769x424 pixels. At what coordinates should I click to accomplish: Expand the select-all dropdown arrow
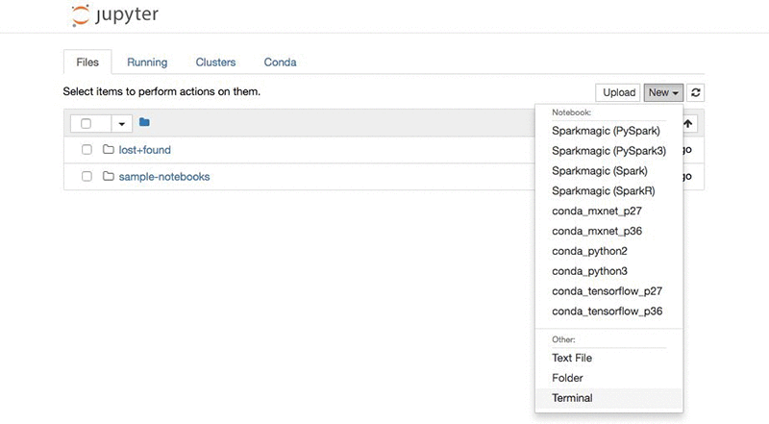[121, 124]
